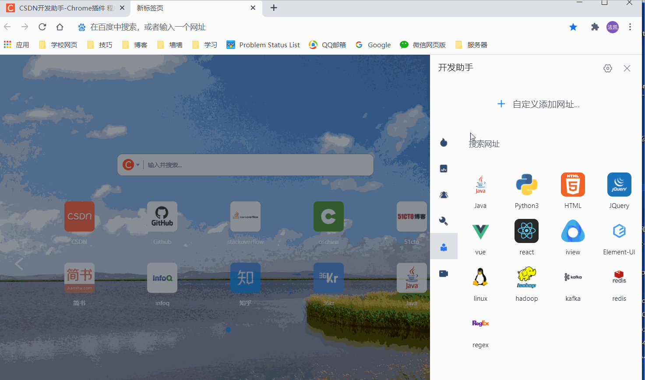
Task: Open the 服务器 bookmark folder
Action: tap(471, 45)
